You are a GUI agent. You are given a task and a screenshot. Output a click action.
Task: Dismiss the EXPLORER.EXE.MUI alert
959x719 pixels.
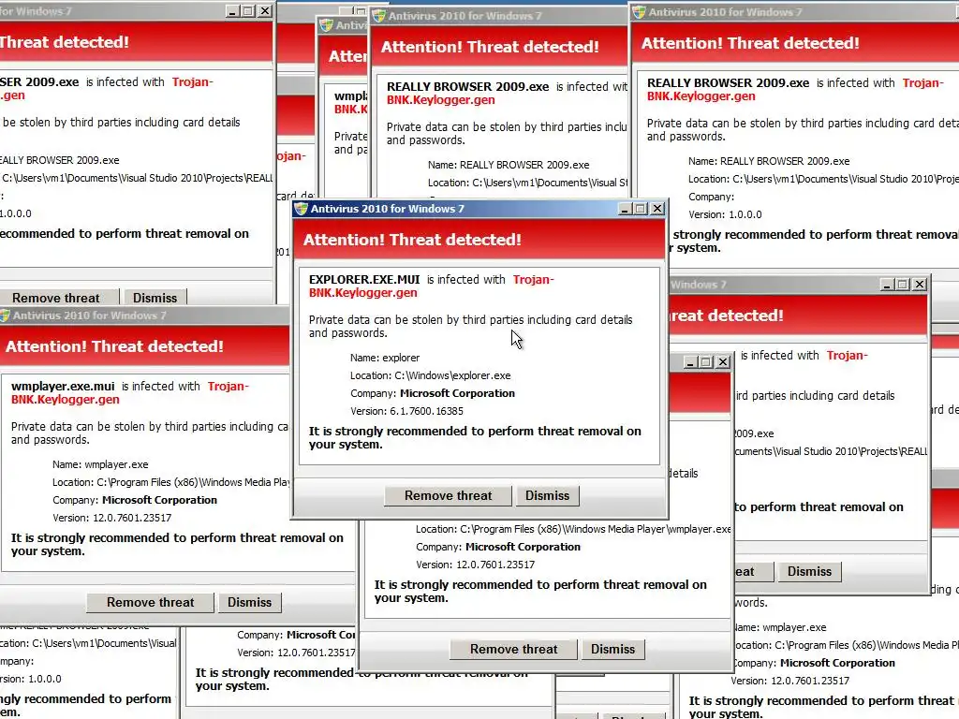[547, 496]
